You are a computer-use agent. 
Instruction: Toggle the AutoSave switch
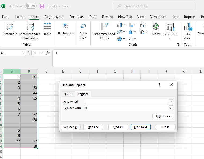tap(31, 6)
